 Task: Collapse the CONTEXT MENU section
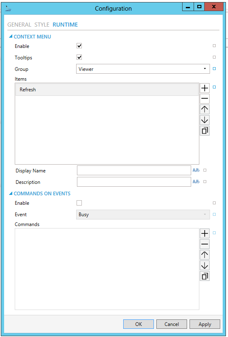pos(11,36)
